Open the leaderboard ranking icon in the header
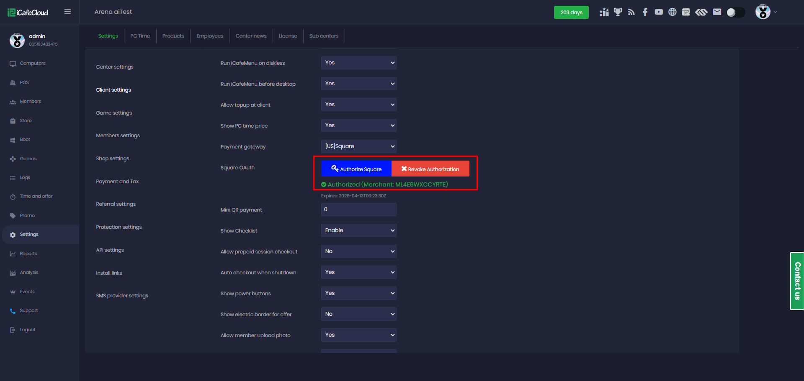The width and height of the screenshot is (804, 381). [604, 12]
